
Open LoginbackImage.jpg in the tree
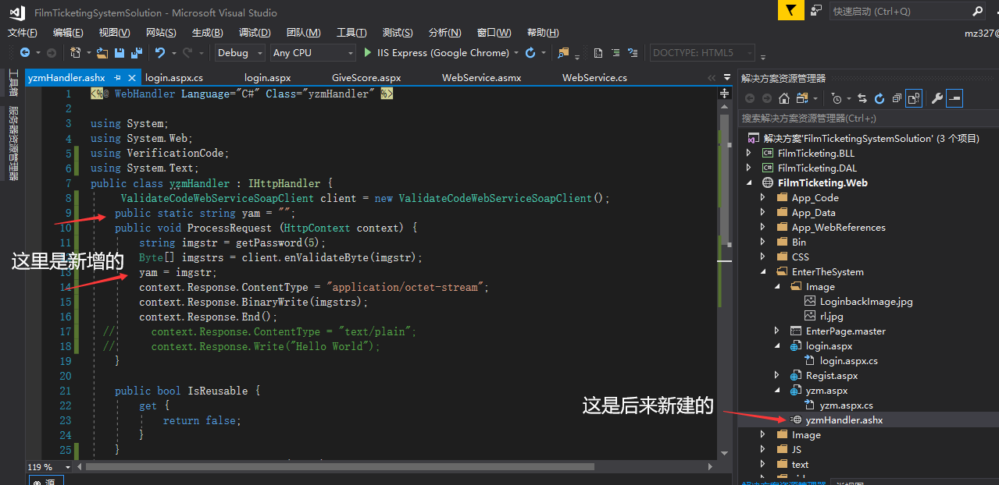pyautogui.click(x=866, y=302)
